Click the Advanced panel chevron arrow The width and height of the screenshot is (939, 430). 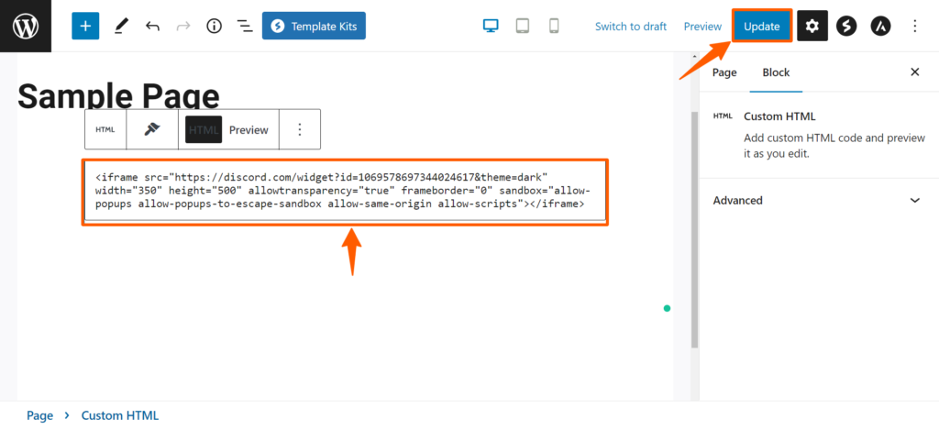pos(914,200)
